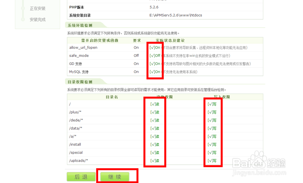
Task: Toggle read permission for /install directory
Action: pyautogui.click(x=154, y=144)
